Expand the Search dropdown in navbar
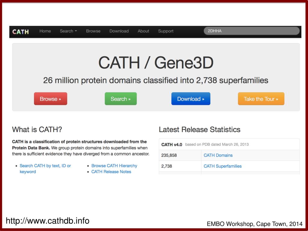Screen dimensions: 308x231 [68, 31]
